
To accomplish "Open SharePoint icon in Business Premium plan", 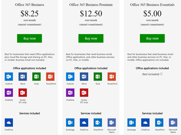I will (98, 123).
